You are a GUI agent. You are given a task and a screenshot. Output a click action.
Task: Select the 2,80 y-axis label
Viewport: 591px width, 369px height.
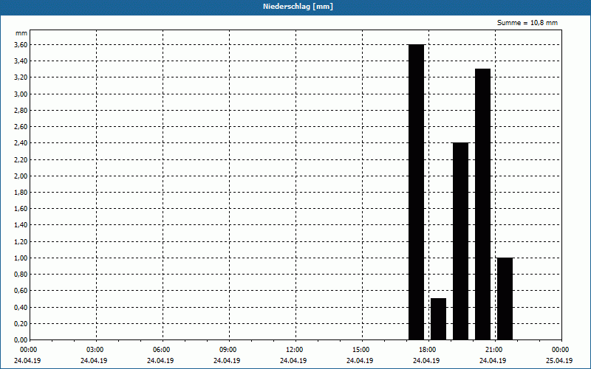point(21,110)
